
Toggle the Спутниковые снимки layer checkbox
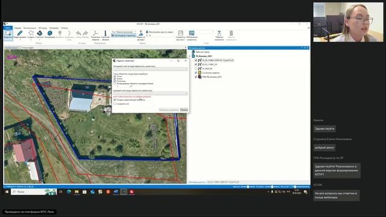[196, 73]
